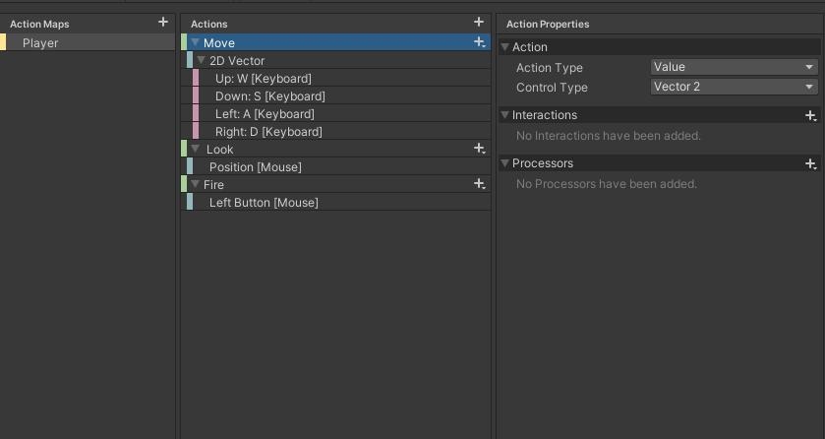
Task: Collapse the Fire action bindings
Action: point(196,184)
